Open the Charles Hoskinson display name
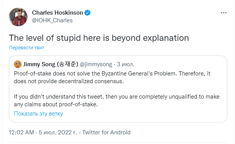235x144 pixels. click(x=57, y=13)
